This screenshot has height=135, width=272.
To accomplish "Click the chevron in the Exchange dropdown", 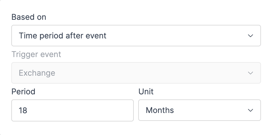I will [x=250, y=73].
